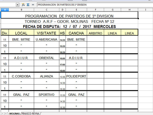Click the next-sheet navigation arrow
The image size is (153, 115).
click(x=2, y=114)
